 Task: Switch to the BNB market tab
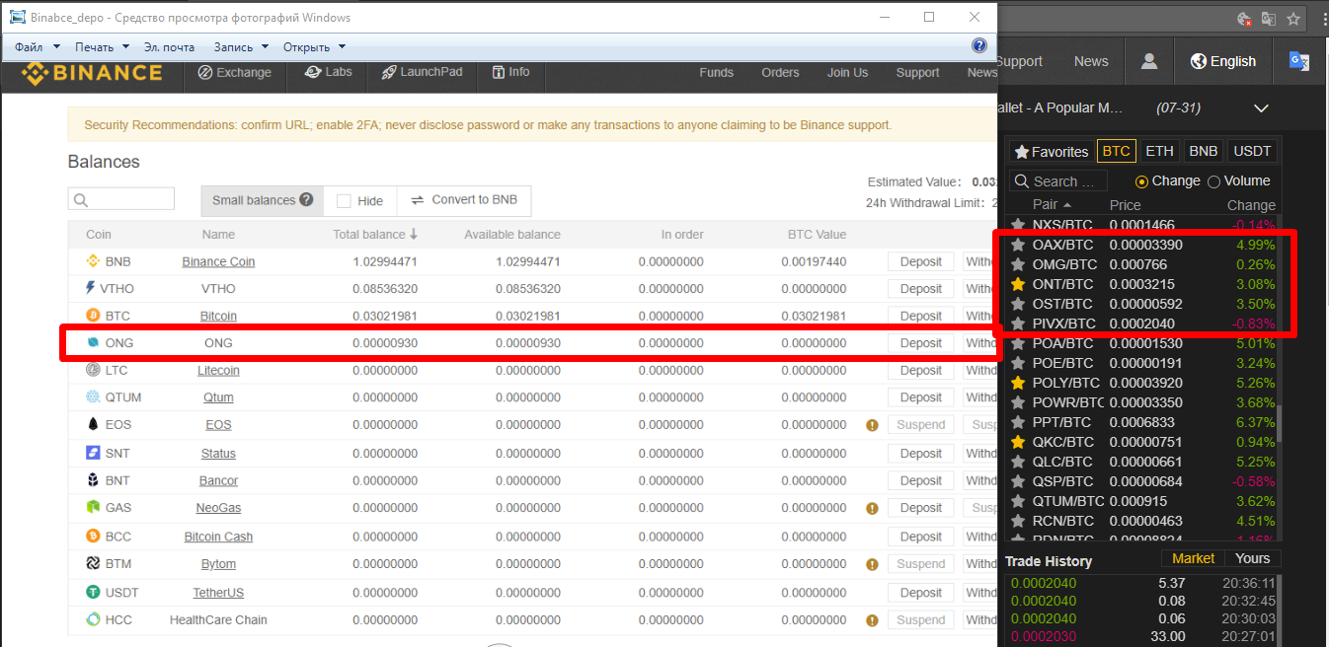[1203, 151]
